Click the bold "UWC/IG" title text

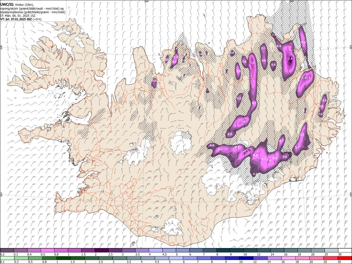7,4
